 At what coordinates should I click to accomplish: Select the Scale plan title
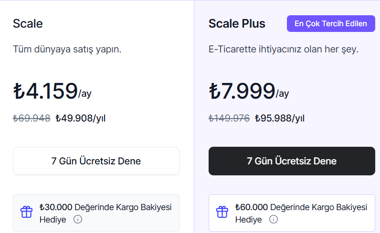pyautogui.click(x=28, y=24)
